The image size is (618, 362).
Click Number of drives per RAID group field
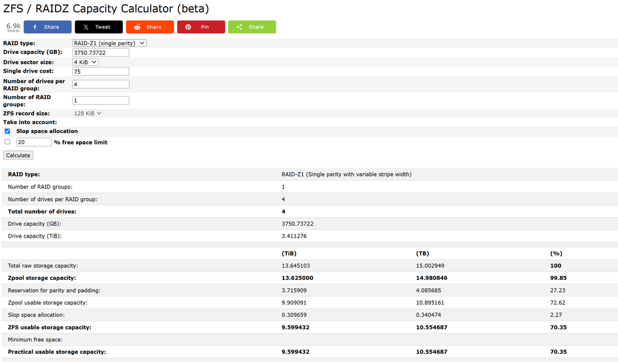pyautogui.click(x=101, y=84)
